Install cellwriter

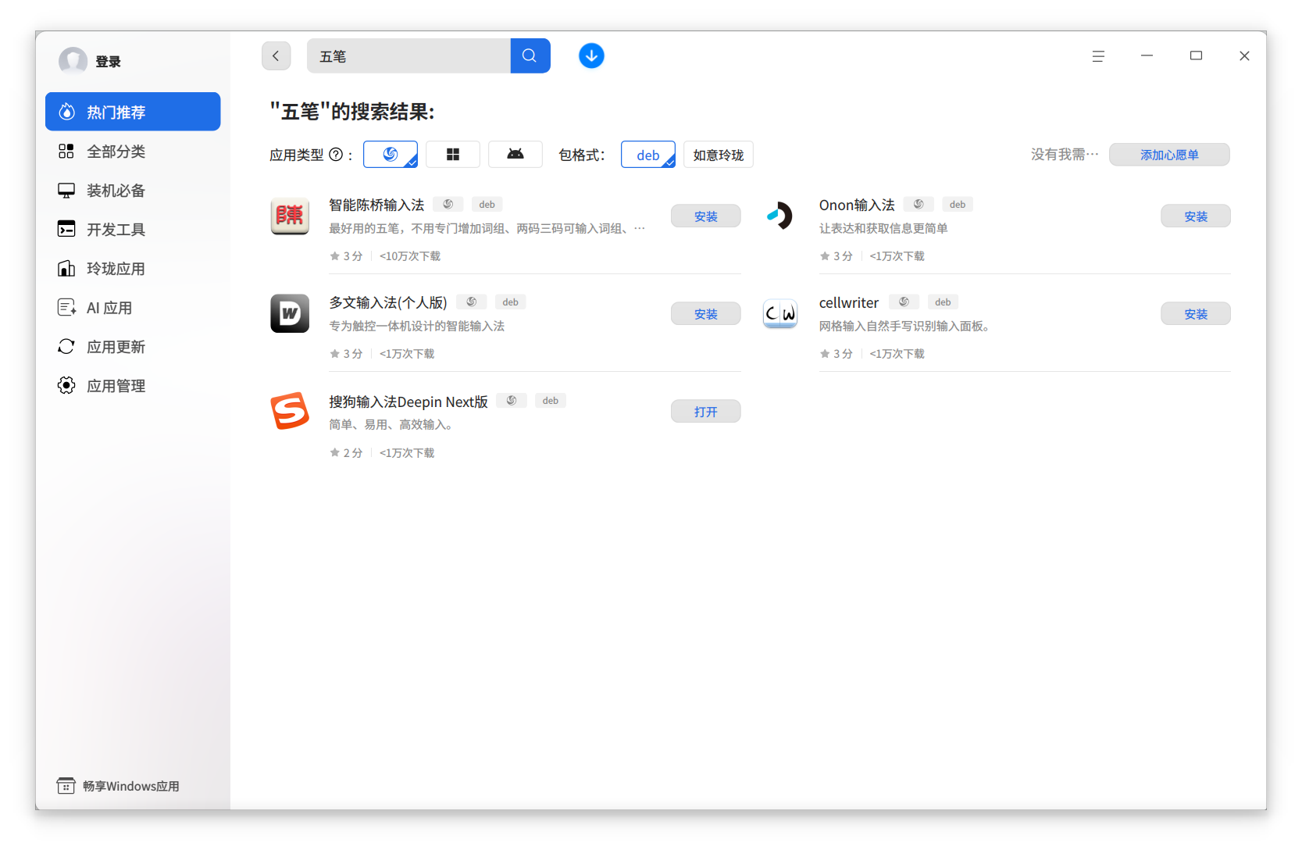tap(1196, 314)
